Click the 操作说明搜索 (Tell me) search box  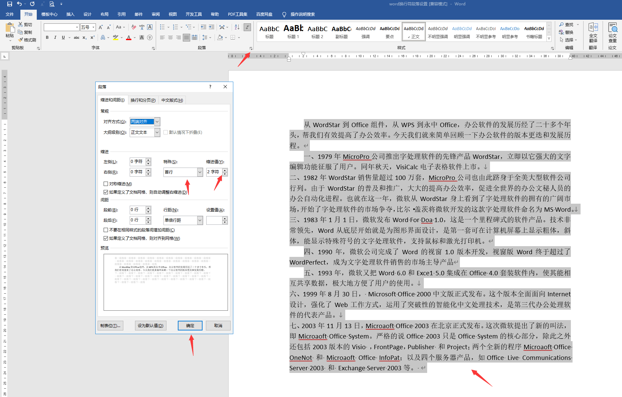click(x=302, y=14)
